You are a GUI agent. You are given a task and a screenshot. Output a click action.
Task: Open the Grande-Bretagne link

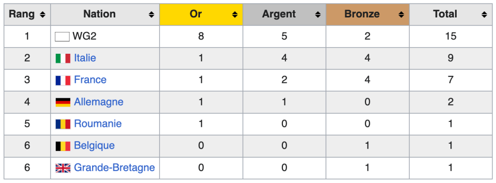click(114, 168)
